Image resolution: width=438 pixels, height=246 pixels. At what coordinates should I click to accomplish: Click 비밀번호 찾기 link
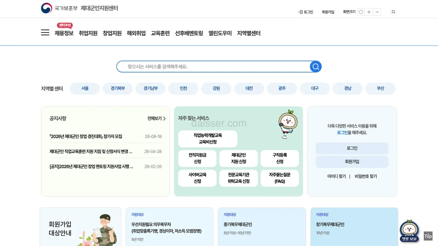click(366, 176)
